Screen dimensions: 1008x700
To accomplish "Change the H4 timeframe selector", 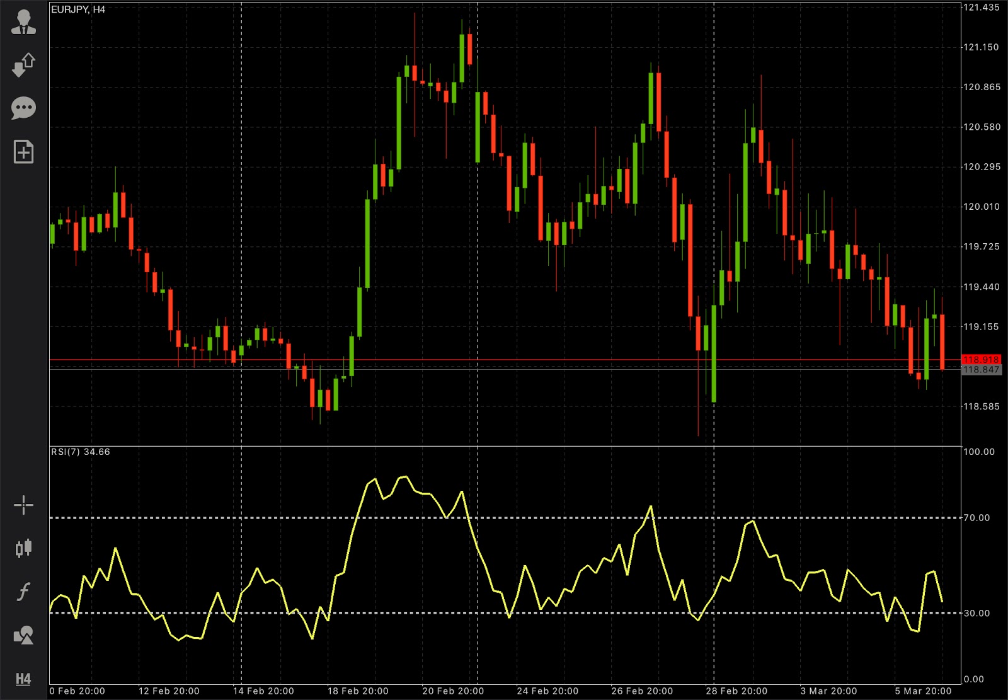I will tap(23, 679).
